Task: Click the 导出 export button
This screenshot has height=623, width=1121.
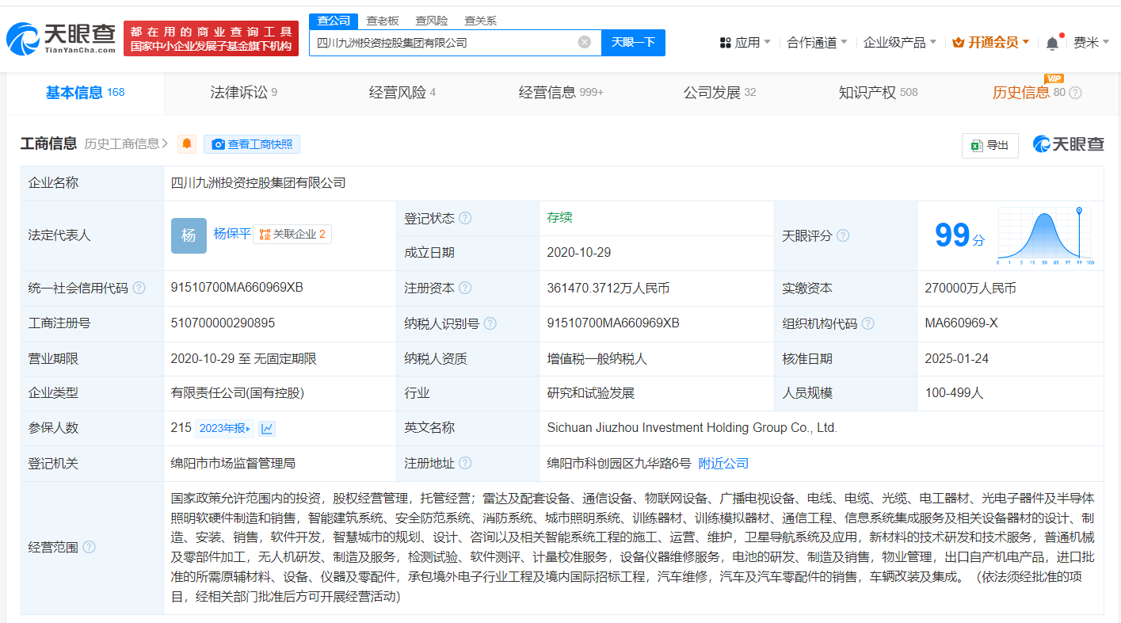Action: click(990, 145)
